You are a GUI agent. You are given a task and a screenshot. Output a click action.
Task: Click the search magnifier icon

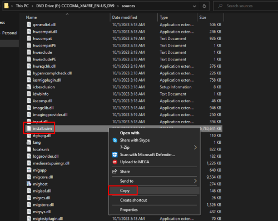pyautogui.click(x=220, y=6)
